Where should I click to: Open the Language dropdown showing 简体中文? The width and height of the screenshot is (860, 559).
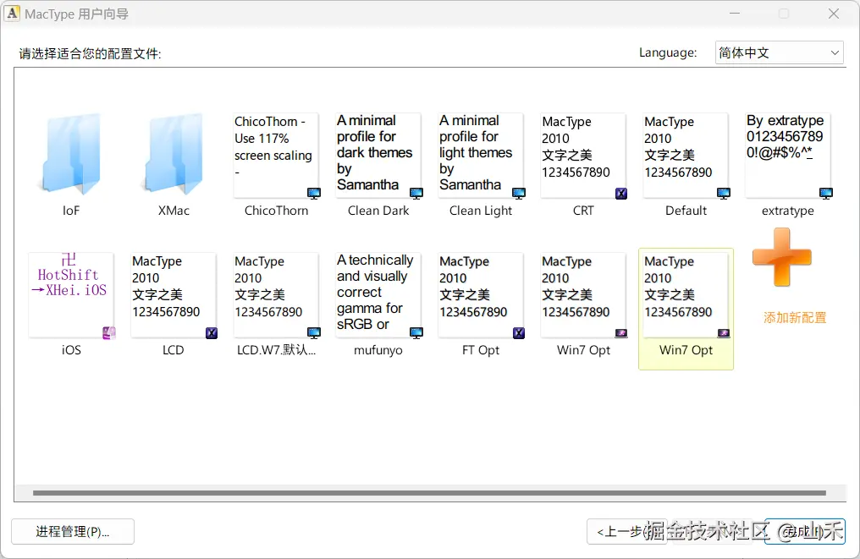pos(779,52)
